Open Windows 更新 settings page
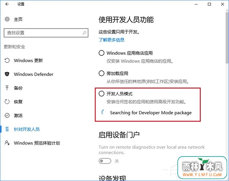This screenshot has width=229, height=181. (28, 60)
